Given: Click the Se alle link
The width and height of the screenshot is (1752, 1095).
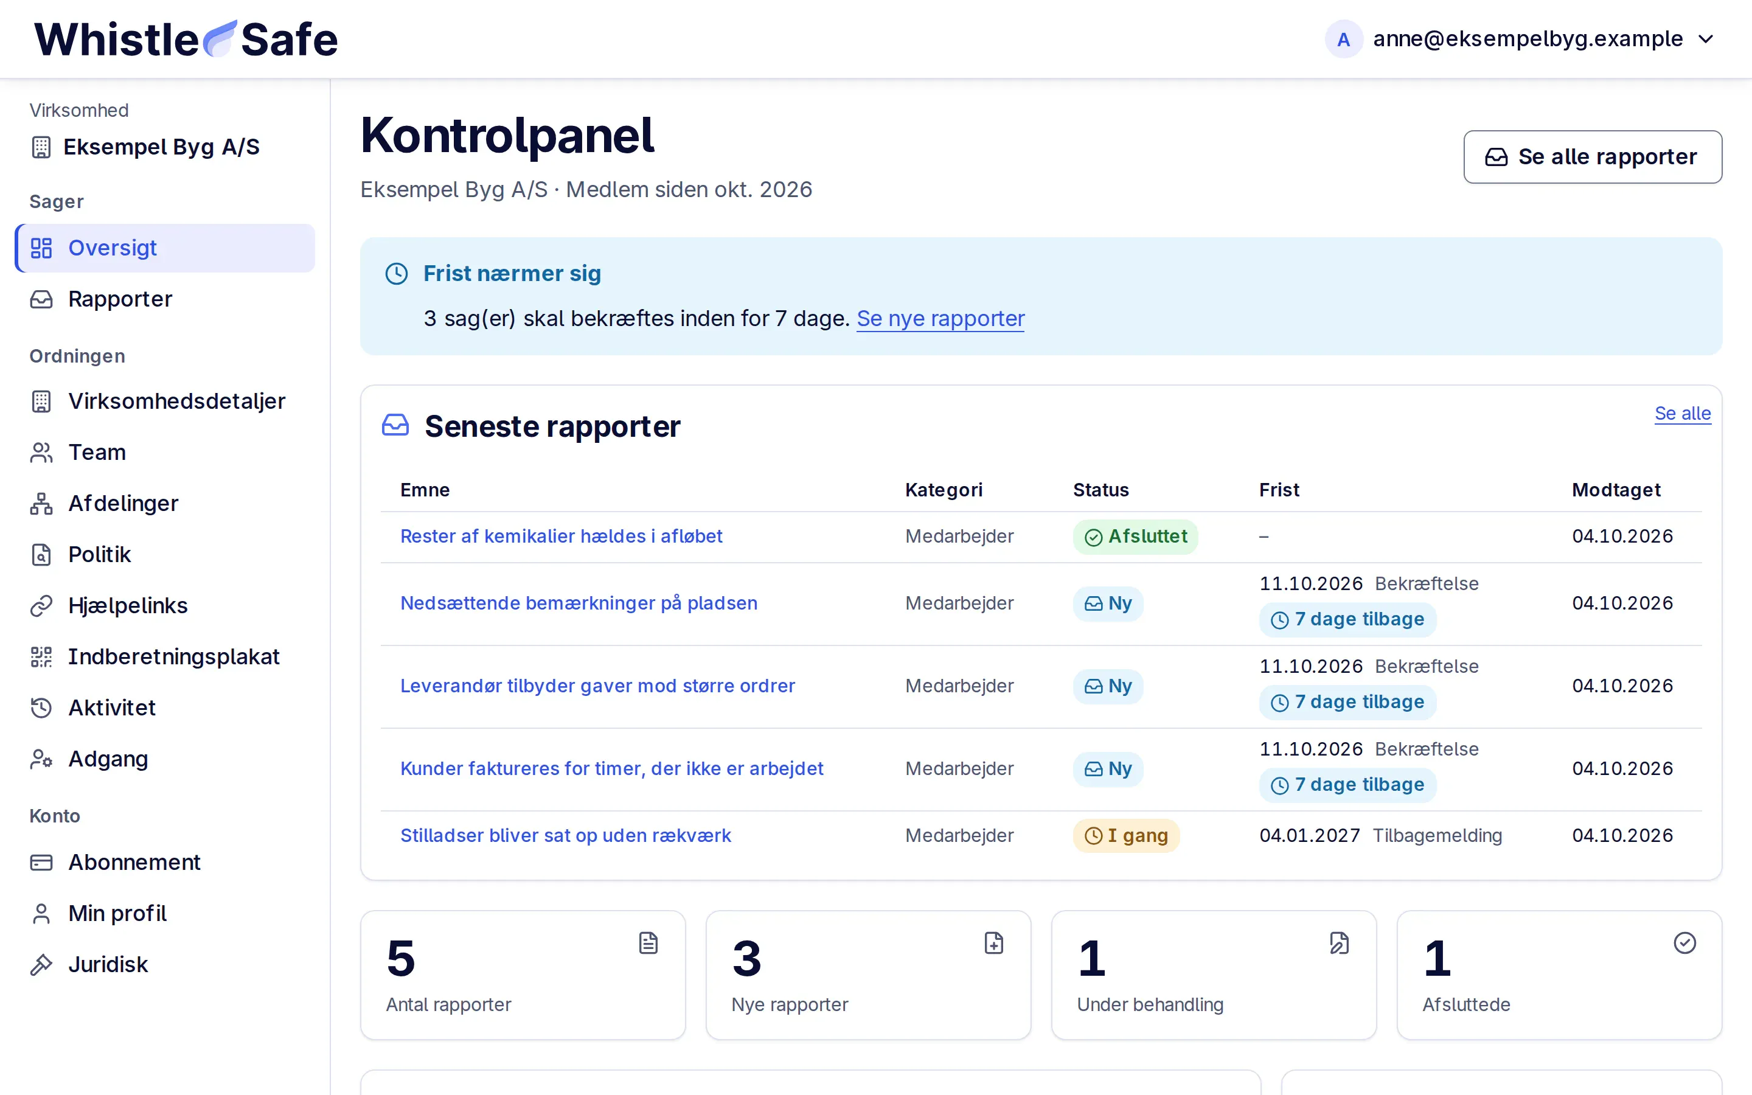Looking at the screenshot, I should click(1683, 414).
